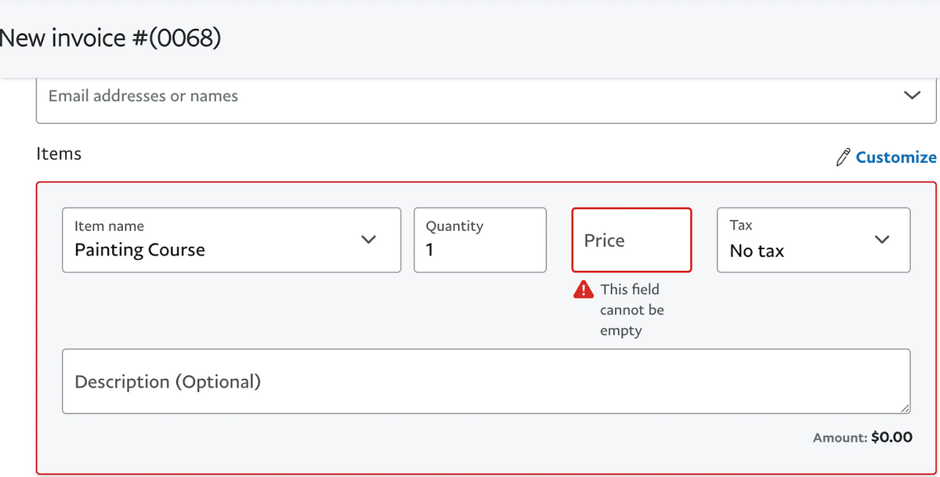Screen dimensions: 940x477
Task: Select the Painting Course item value
Action: (140, 251)
